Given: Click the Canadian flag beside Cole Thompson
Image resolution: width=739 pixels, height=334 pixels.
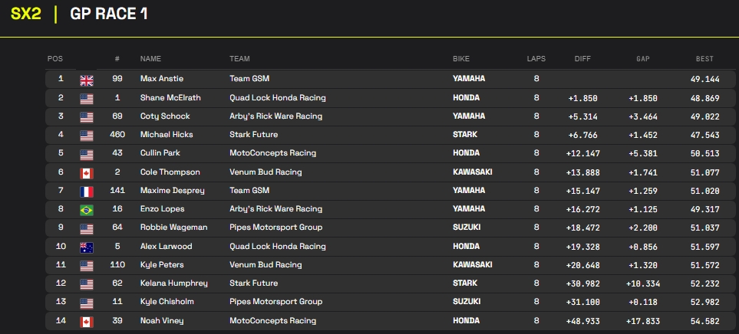Looking at the screenshot, I should [x=86, y=172].
